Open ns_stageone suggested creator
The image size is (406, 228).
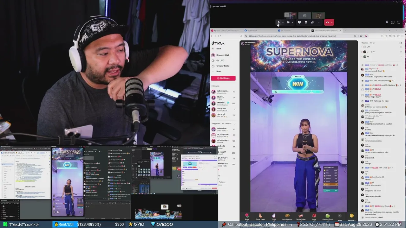pyautogui.click(x=224, y=135)
